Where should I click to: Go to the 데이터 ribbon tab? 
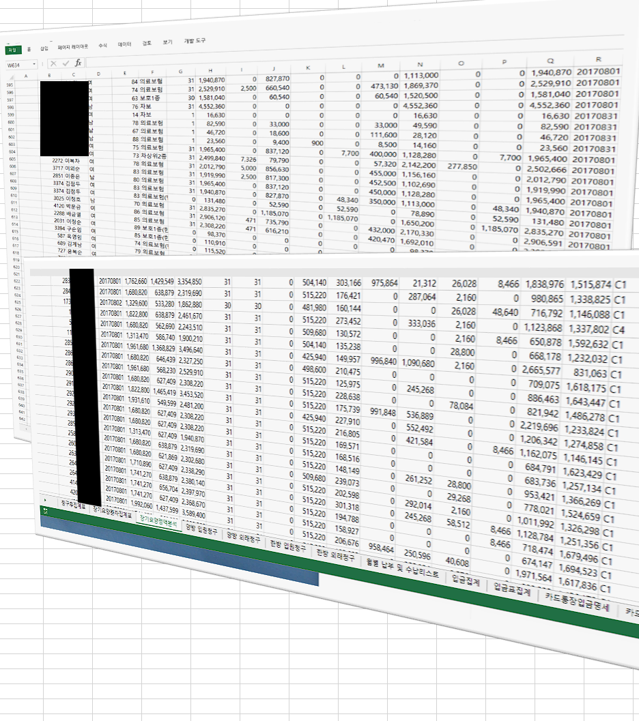click(x=124, y=44)
